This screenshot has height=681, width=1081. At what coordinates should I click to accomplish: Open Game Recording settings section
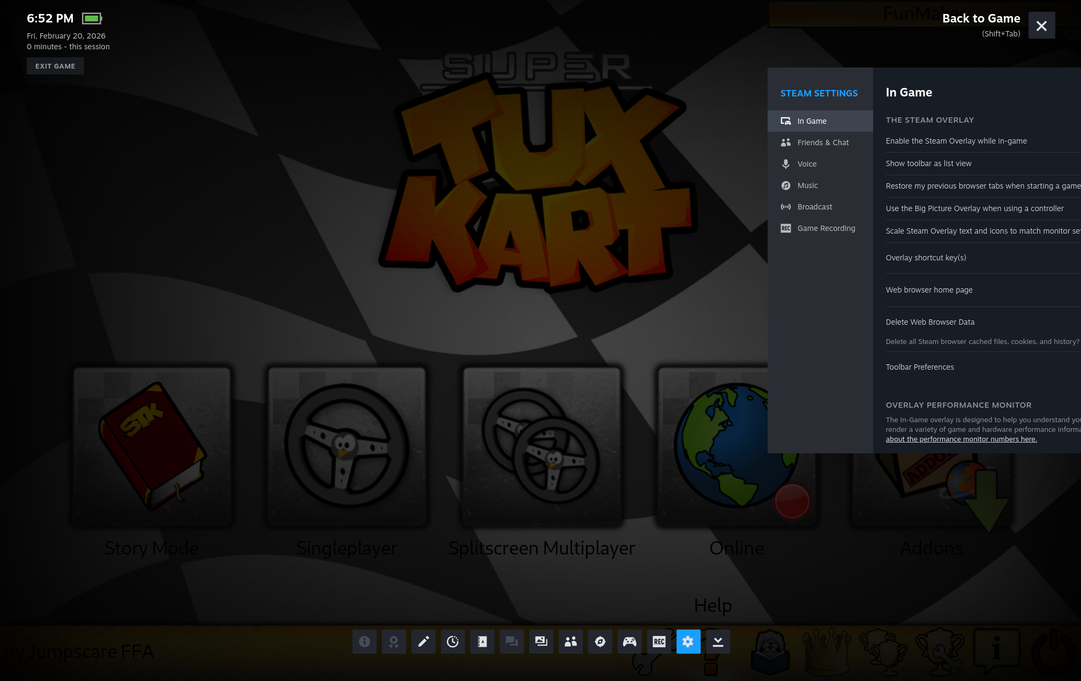tap(825, 228)
